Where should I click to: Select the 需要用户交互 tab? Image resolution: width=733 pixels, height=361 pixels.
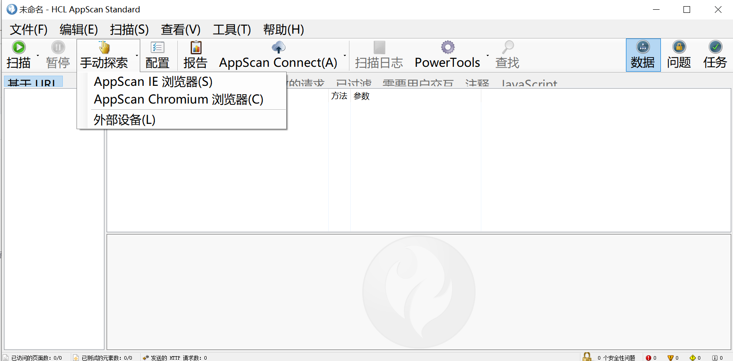pyautogui.click(x=418, y=83)
